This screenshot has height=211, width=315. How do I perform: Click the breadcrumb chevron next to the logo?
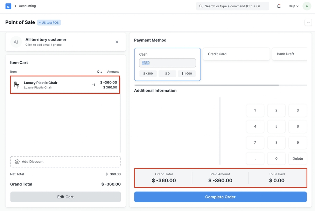[15, 6]
